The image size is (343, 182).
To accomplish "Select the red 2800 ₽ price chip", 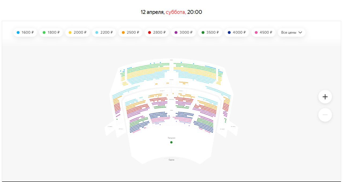I will click(x=157, y=32).
